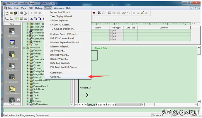The image size is (202, 118).
Task: Toggle the Symbol Information Table icon
Action: [x=26, y=19]
